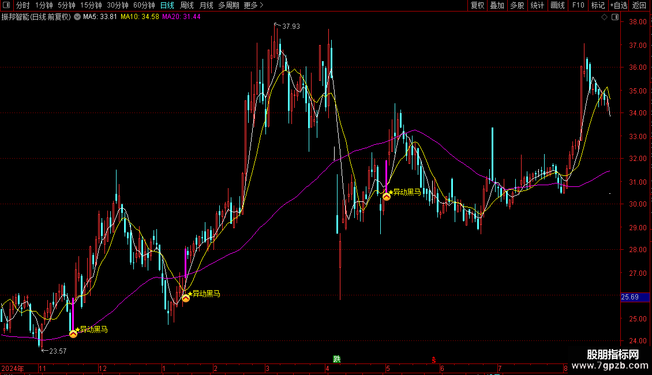Toggle the right side panel icon
The image size is (652, 375).
coord(615,17)
